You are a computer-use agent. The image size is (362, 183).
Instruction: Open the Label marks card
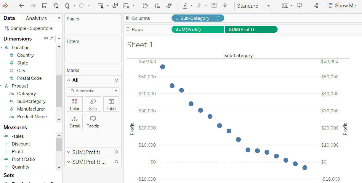[x=111, y=104]
